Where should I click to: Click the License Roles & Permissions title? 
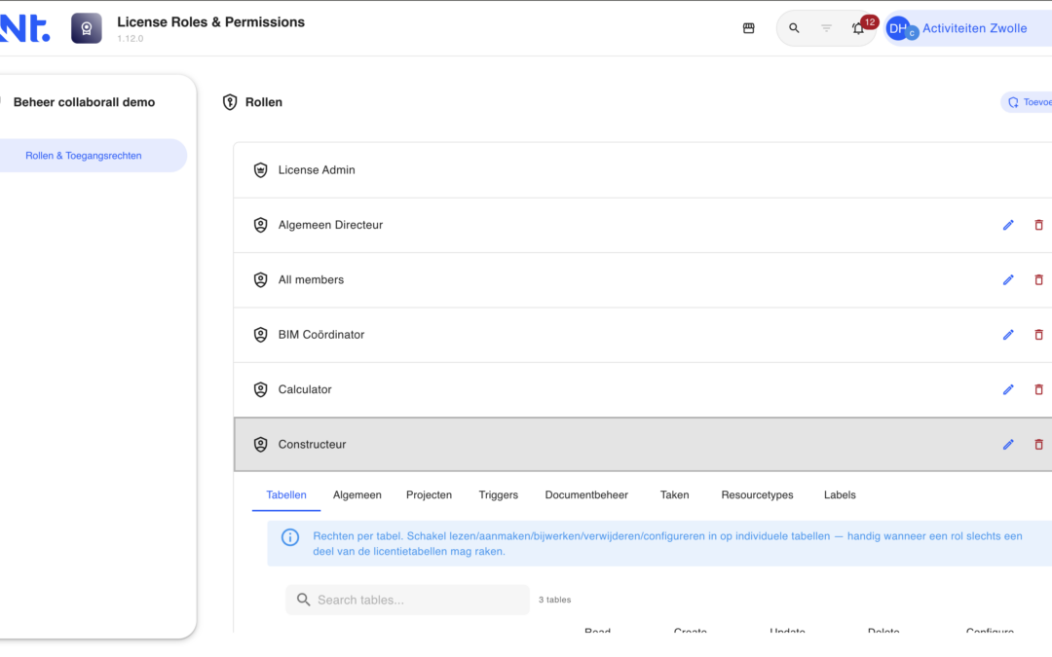pyautogui.click(x=210, y=22)
